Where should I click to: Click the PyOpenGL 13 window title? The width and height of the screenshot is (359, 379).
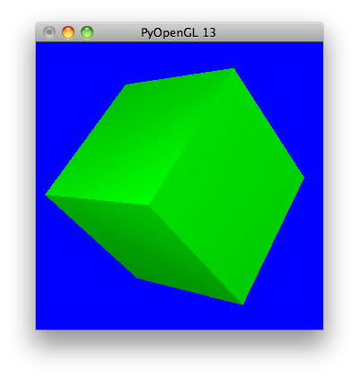click(179, 32)
